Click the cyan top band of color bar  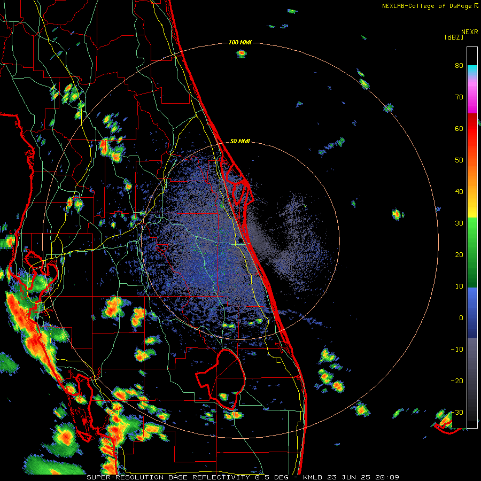coord(472,71)
